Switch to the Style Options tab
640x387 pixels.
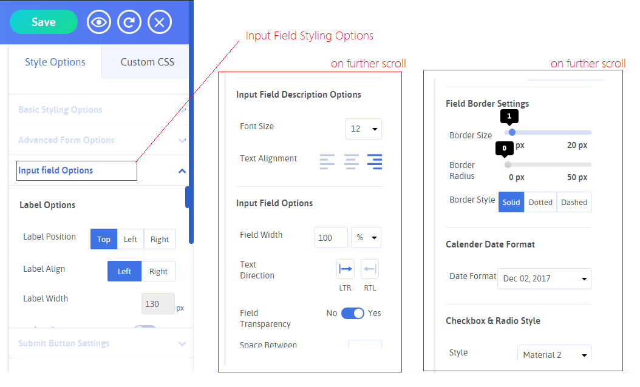click(55, 62)
